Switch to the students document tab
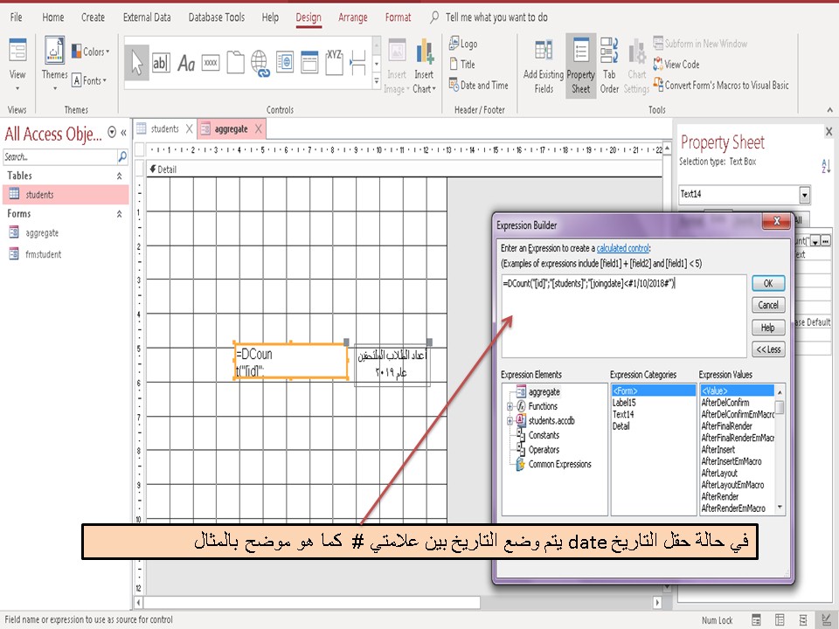Image resolution: width=839 pixels, height=629 pixels. click(164, 128)
